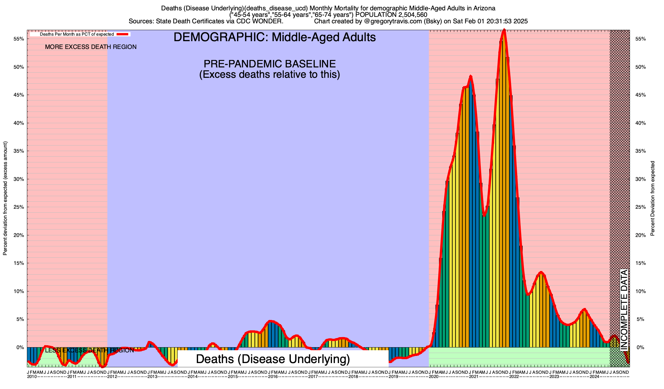This screenshot has width=664, height=389.
Task: Click the 'PRE-PANDEMIC BASELINE' label
Action: point(269,64)
